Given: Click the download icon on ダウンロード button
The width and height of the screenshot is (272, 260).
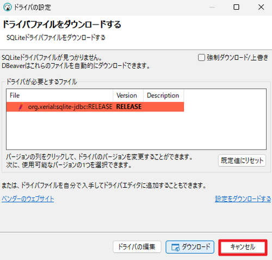Looking at the screenshot, I should pyautogui.click(x=175, y=247).
